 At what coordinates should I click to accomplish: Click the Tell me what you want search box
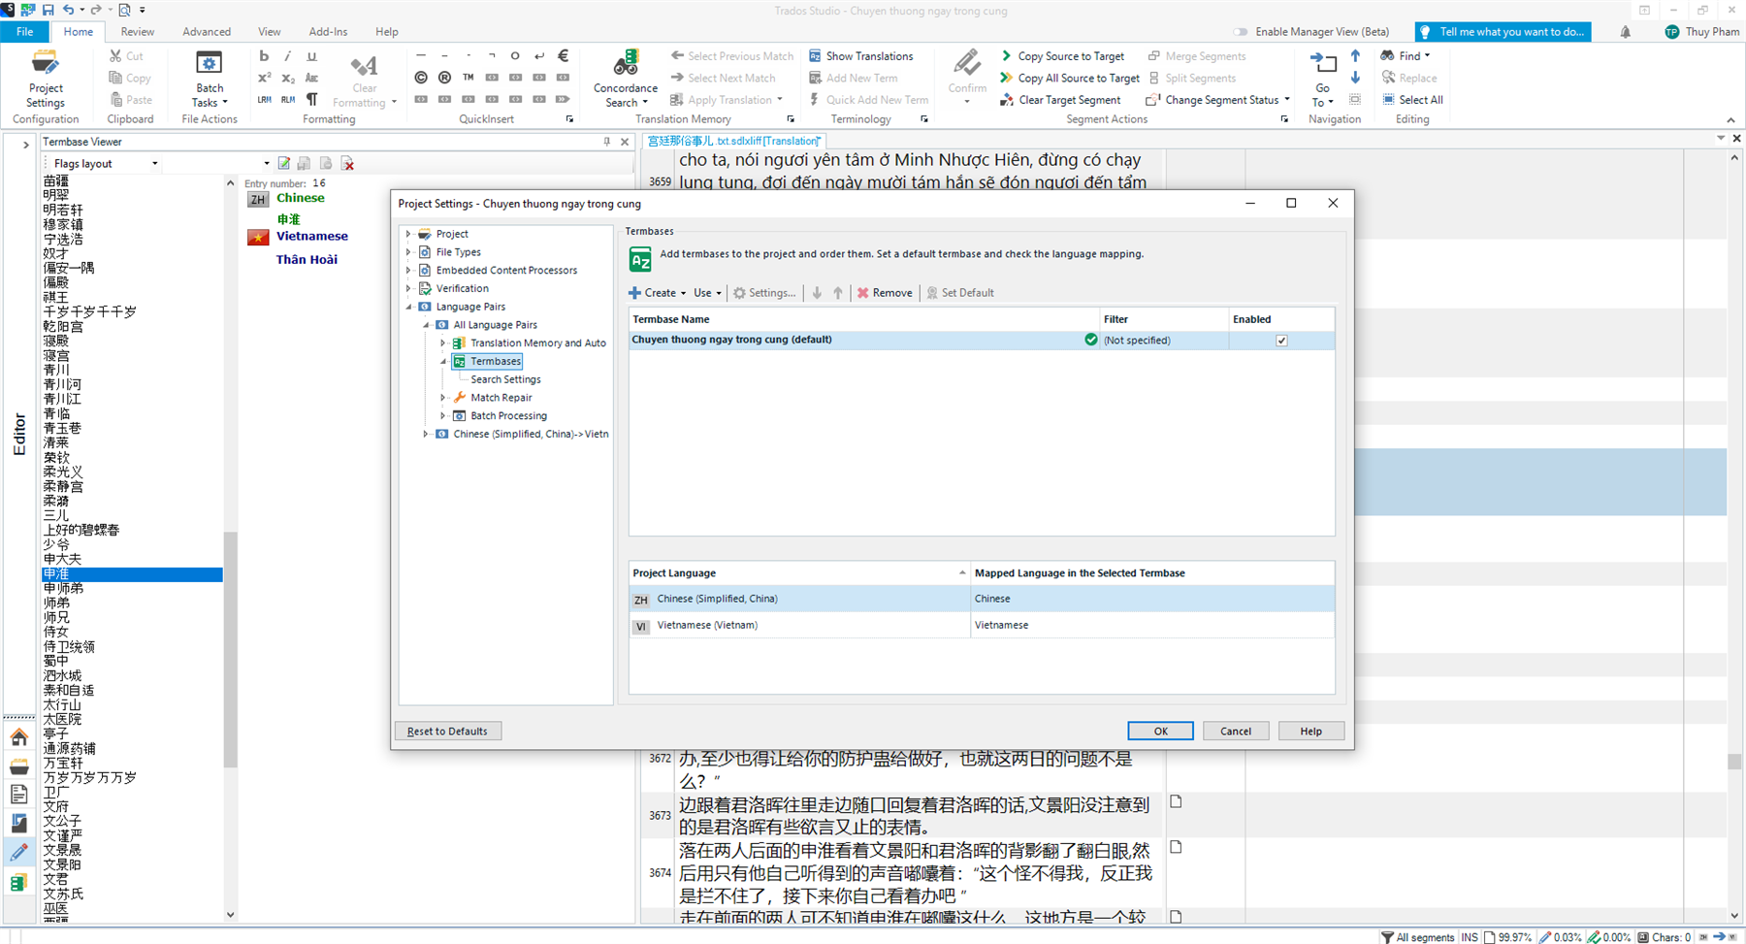pos(1503,32)
